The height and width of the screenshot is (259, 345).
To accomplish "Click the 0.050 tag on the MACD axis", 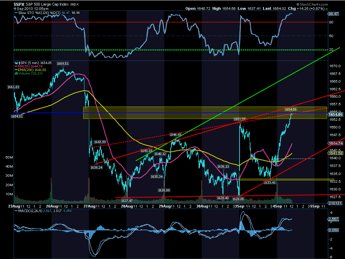I will (333, 230).
